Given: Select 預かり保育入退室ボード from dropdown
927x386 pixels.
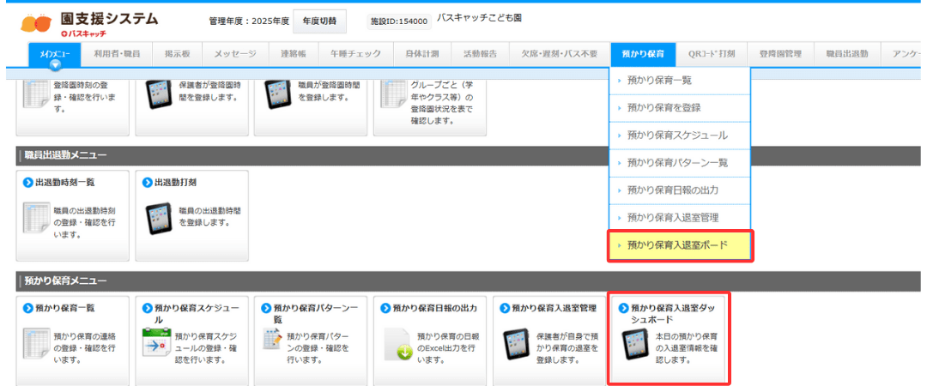Looking at the screenshot, I should click(x=677, y=245).
